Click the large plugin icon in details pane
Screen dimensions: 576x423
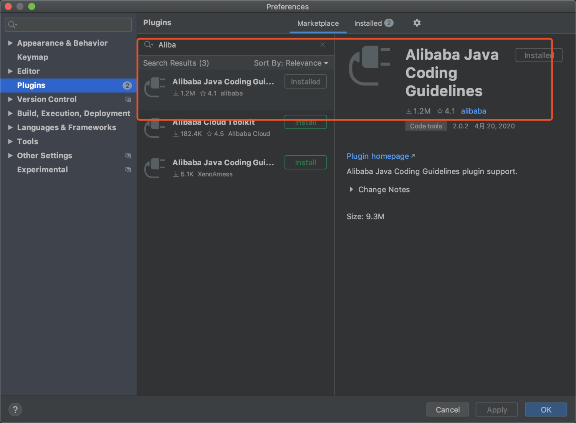[369, 65]
